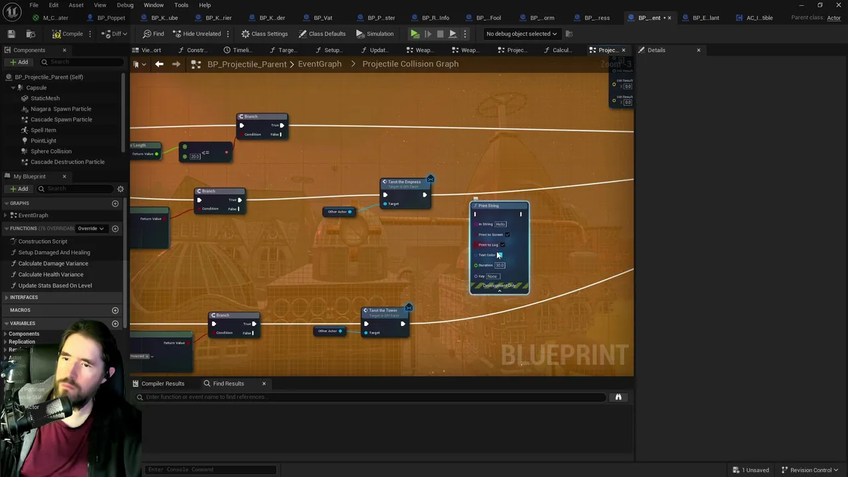Image resolution: width=848 pixels, height=477 pixels.
Task: Open the Asset menu
Action: click(76, 5)
